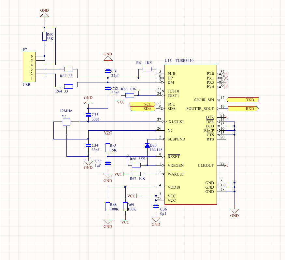This screenshot has width=285, height=260.
Task: Click the "P3.0" pin name
Action: pos(210,74)
